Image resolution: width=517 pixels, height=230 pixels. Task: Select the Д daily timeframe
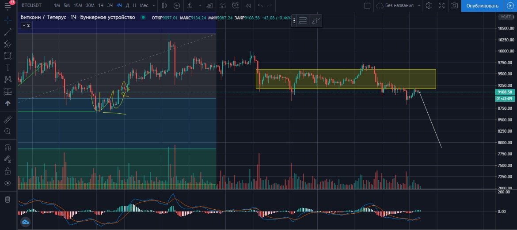[127, 6]
